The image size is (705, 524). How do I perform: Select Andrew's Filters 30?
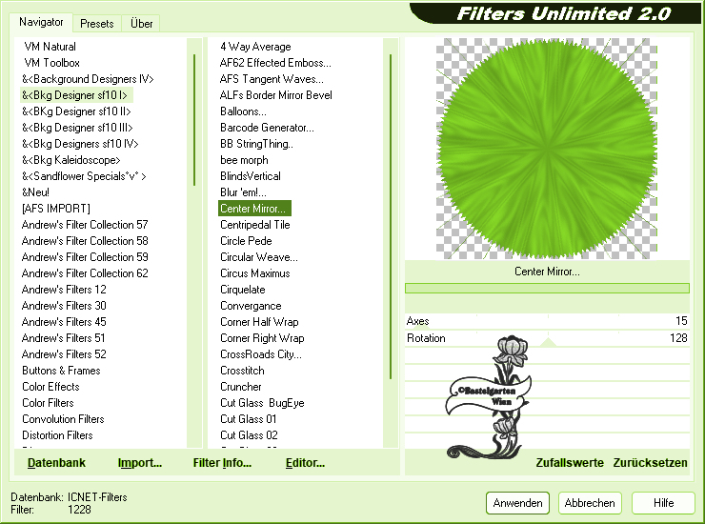[64, 306]
